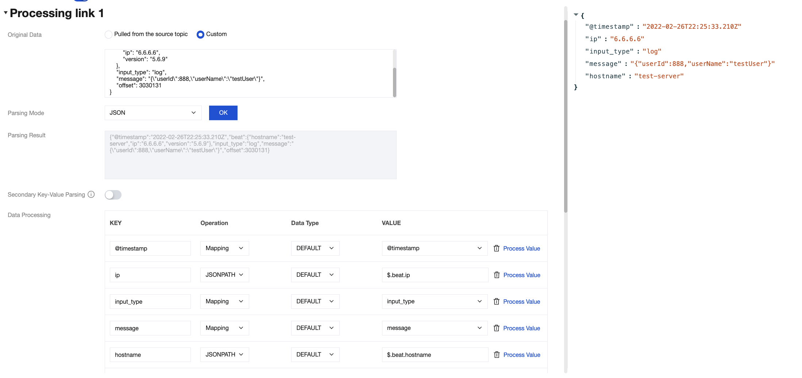Click Process Value link for hostname row
This screenshot has width=802, height=378.
pos(521,355)
